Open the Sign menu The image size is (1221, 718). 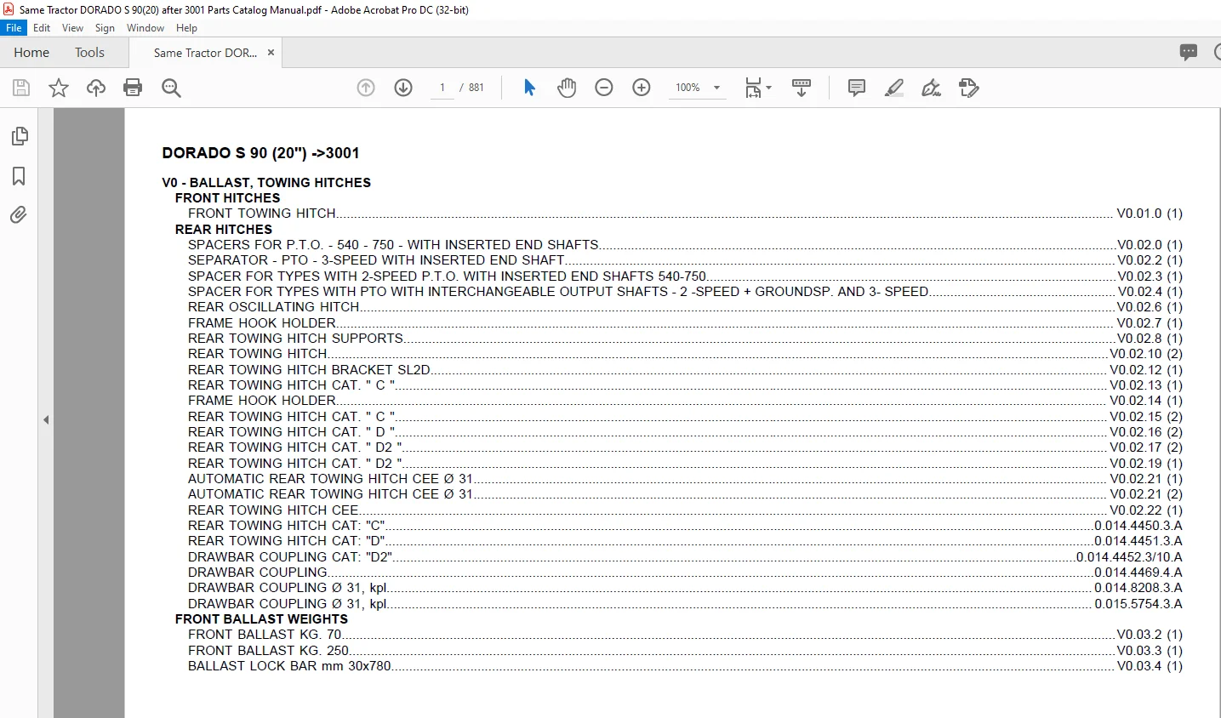(105, 28)
